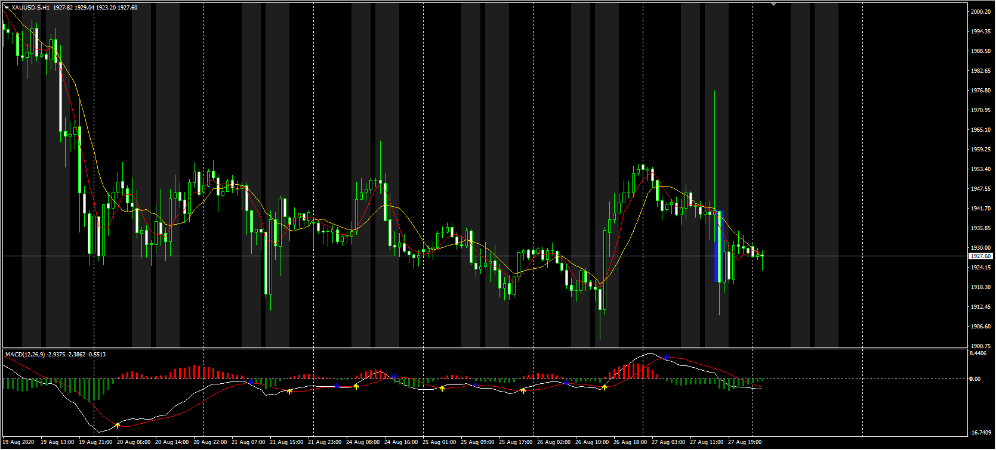Click the 21 Aug 15:00 time label

click(286, 442)
